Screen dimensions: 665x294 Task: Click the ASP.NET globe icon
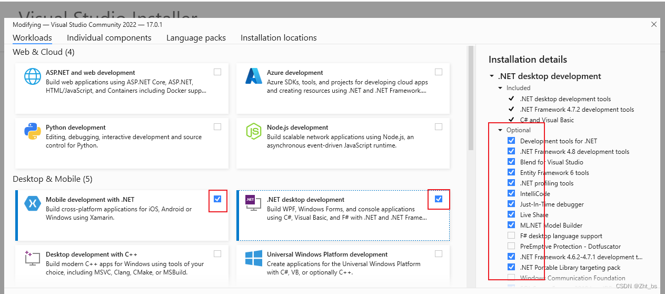click(33, 77)
